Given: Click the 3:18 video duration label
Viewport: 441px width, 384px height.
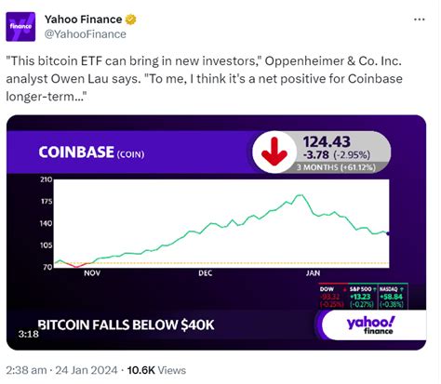Looking at the screenshot, I should 28,334.
